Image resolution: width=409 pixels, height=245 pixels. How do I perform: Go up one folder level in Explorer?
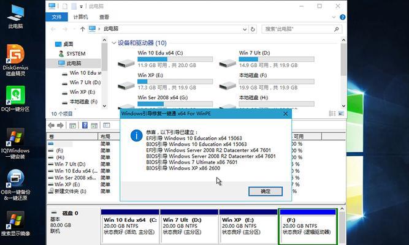(83, 29)
